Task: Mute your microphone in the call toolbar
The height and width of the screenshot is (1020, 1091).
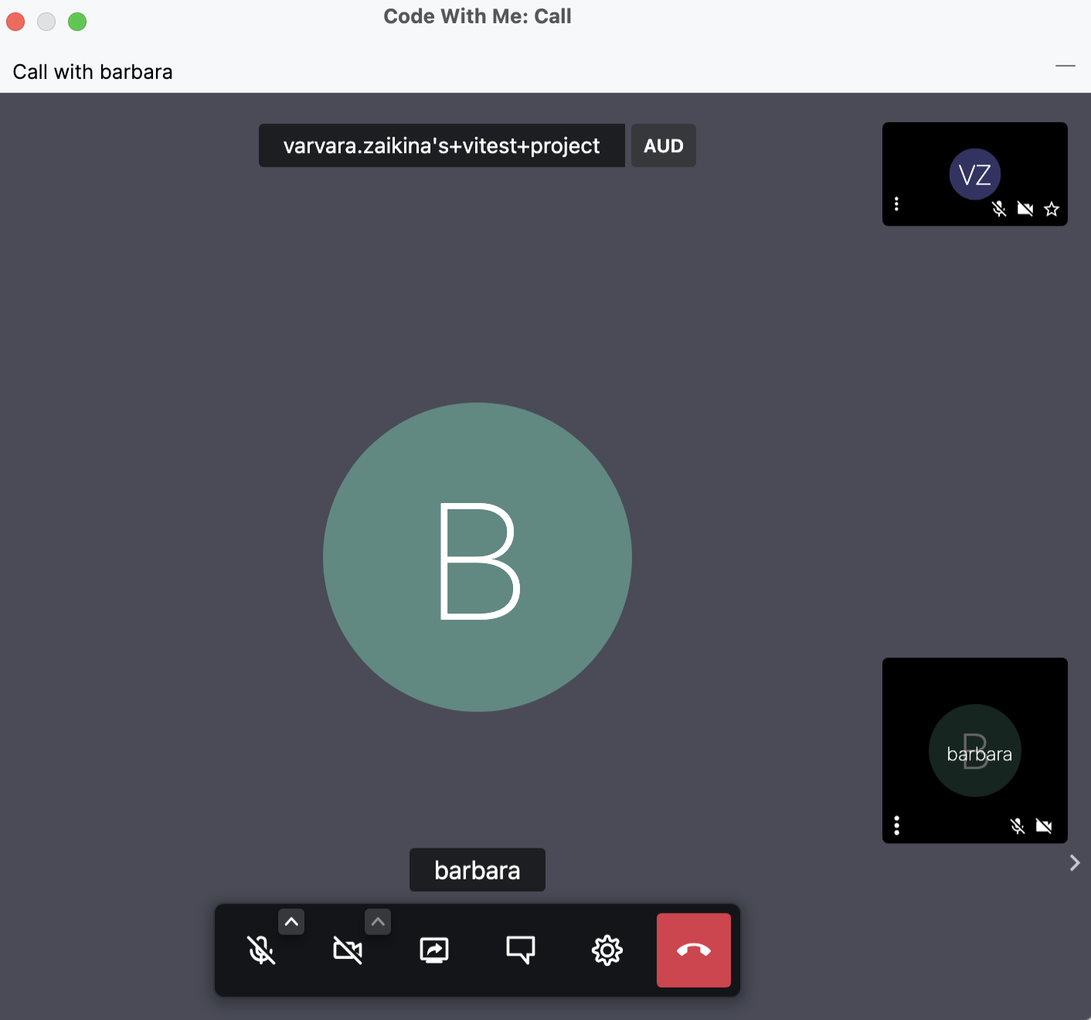Action: click(x=261, y=950)
